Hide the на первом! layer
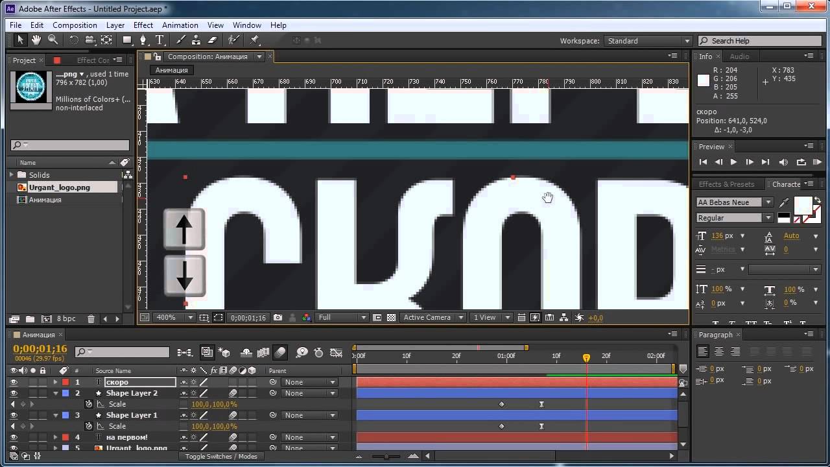Image resolution: width=830 pixels, height=467 pixels. click(x=13, y=437)
